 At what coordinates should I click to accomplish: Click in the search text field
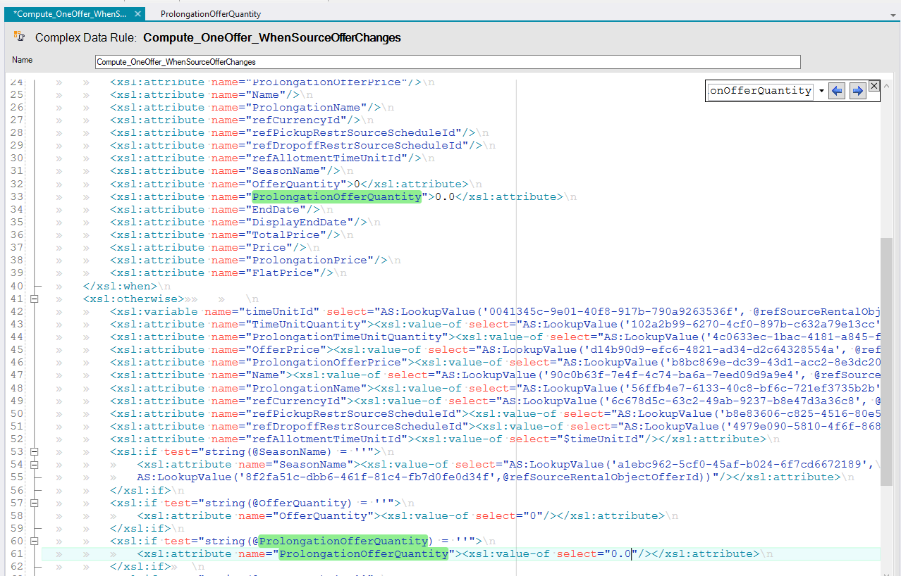[761, 91]
